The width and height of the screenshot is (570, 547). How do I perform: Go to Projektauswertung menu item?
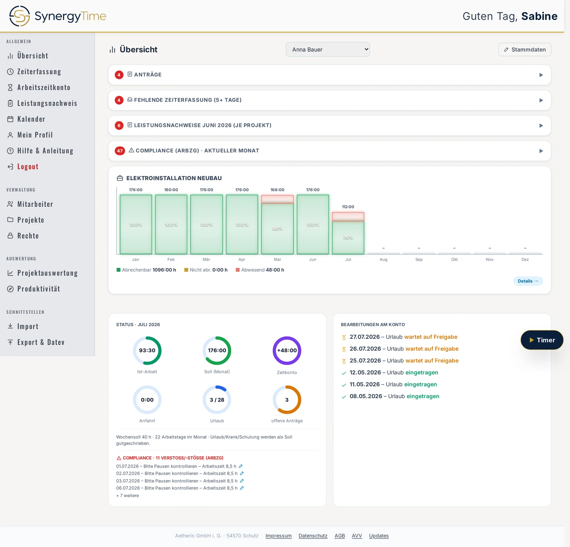pyautogui.click(x=47, y=273)
